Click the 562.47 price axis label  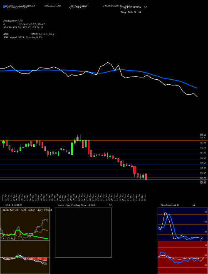[x=203, y=173]
